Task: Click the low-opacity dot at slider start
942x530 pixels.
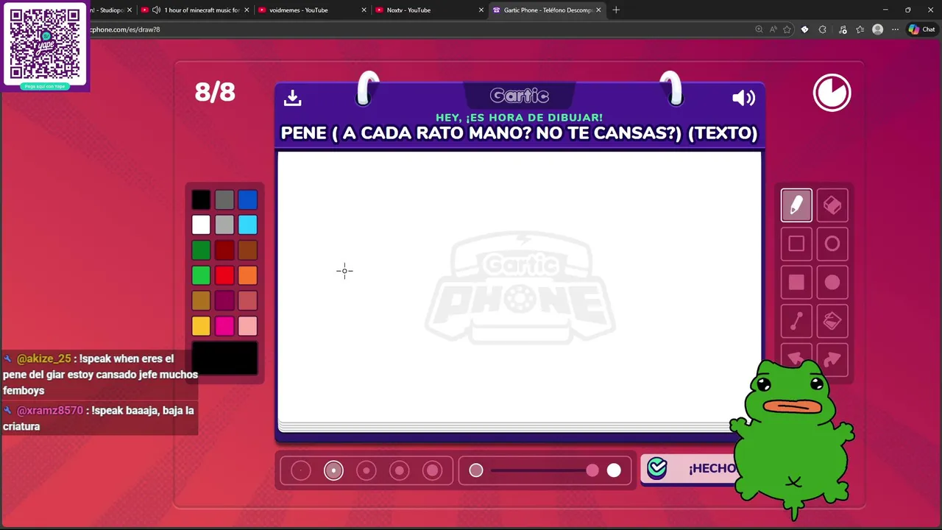Action: coord(476,470)
